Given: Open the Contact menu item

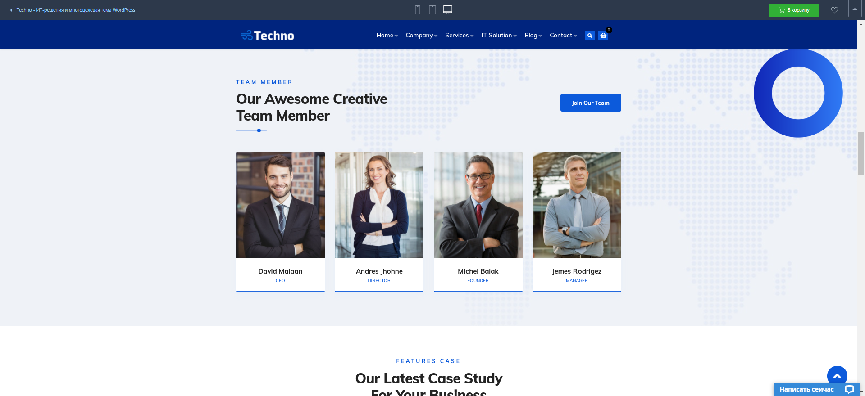Looking at the screenshot, I should (x=563, y=35).
